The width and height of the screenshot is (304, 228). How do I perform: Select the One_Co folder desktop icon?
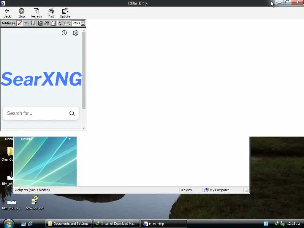pos(8,154)
